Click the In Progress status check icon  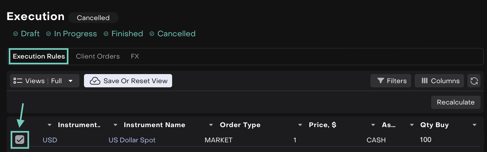[x=48, y=34]
